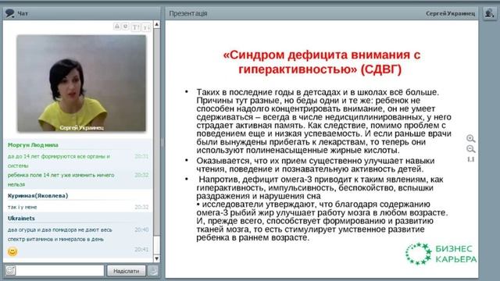
Task: Click chat scrollbar up arrow
Action: coord(156,24)
